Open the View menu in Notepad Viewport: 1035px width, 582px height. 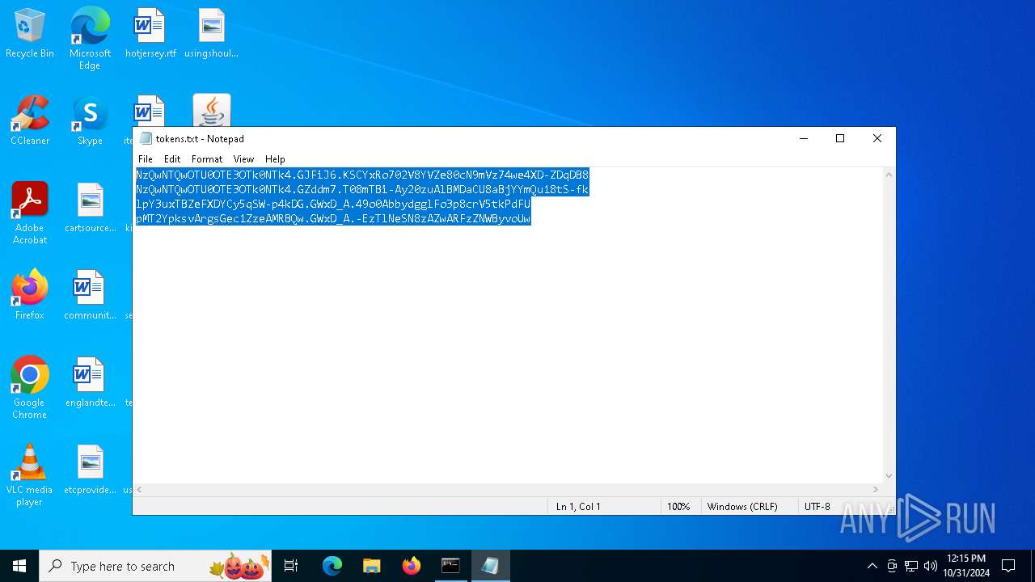243,159
